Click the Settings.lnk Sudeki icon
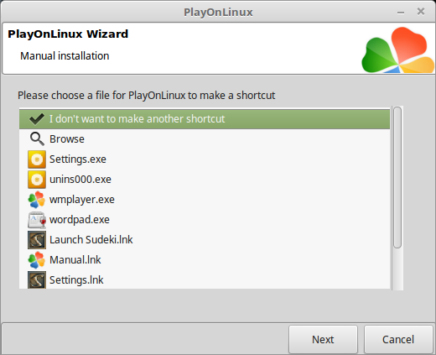Image resolution: width=436 pixels, height=355 pixels. point(37,279)
